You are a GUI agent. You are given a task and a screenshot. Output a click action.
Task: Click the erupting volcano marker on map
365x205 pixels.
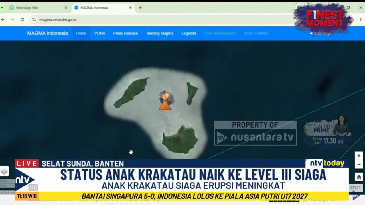(x=165, y=100)
